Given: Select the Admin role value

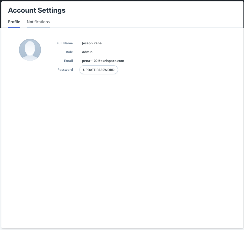Looking at the screenshot, I should pos(87,52).
